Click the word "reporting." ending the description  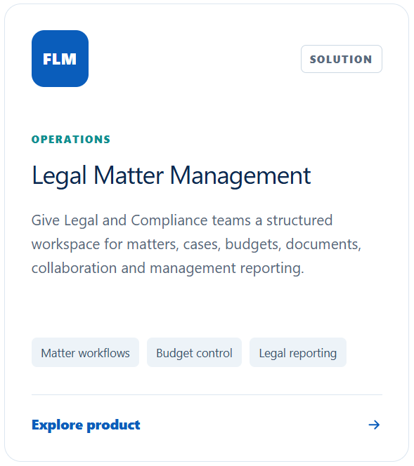tap(272, 269)
